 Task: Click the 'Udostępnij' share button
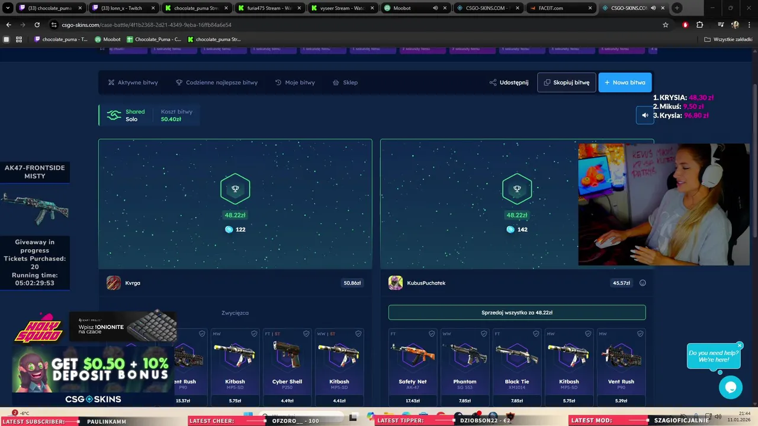[x=509, y=82]
